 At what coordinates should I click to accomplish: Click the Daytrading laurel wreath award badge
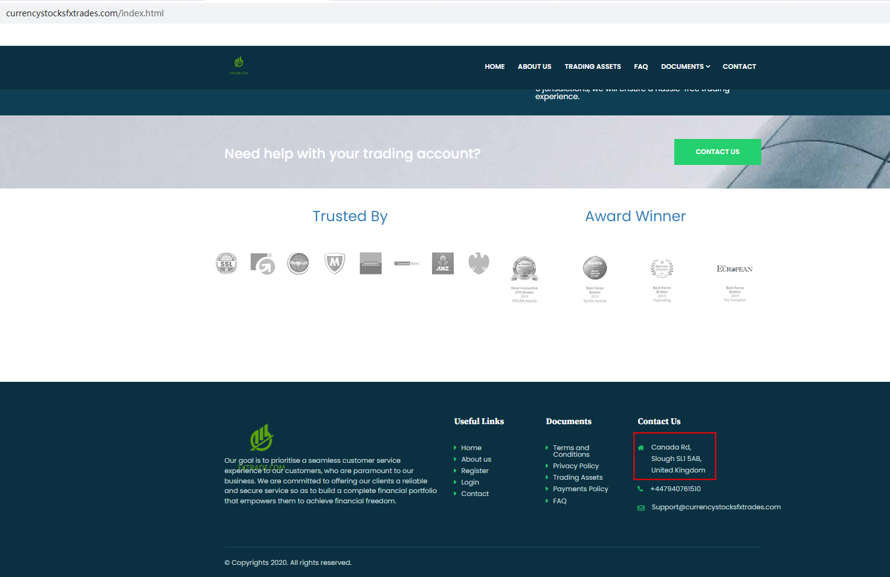(662, 280)
